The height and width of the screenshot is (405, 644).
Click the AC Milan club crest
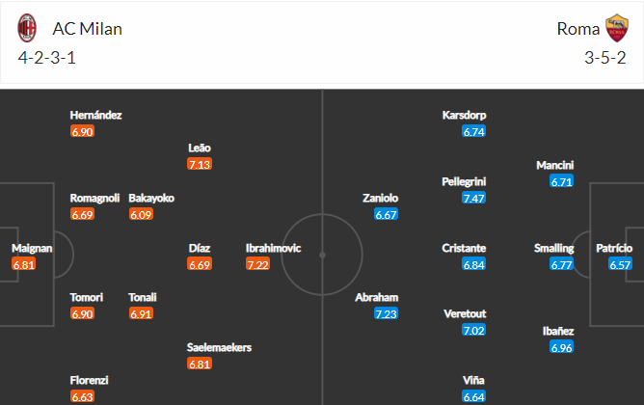(x=27, y=28)
